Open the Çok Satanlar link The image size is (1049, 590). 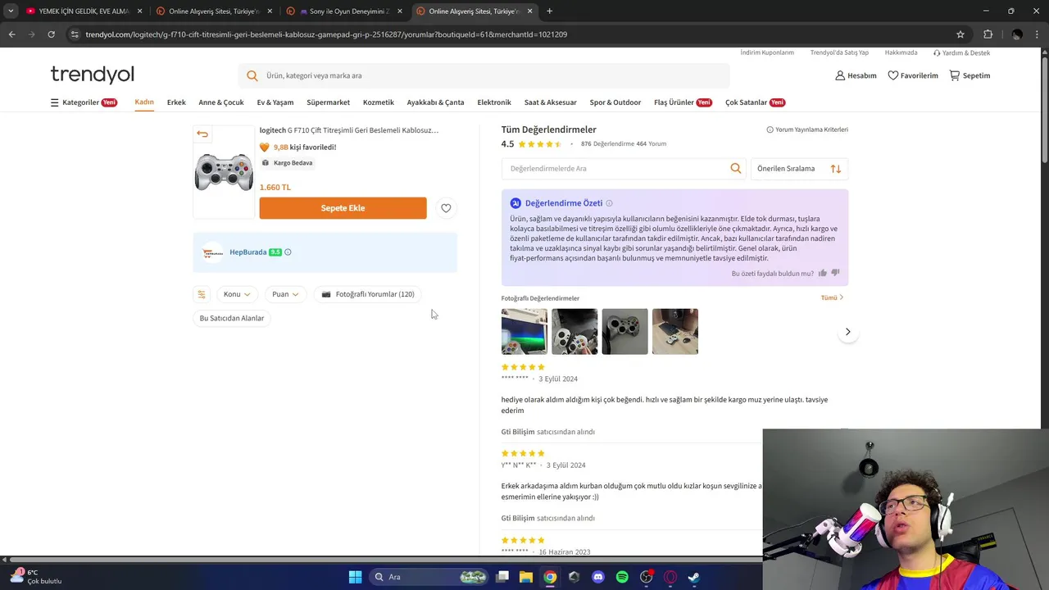pyautogui.click(x=755, y=102)
